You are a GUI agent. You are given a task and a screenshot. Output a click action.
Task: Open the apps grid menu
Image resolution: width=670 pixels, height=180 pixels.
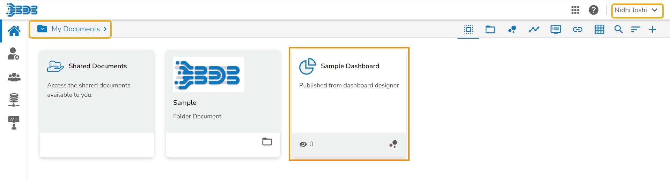tap(575, 10)
